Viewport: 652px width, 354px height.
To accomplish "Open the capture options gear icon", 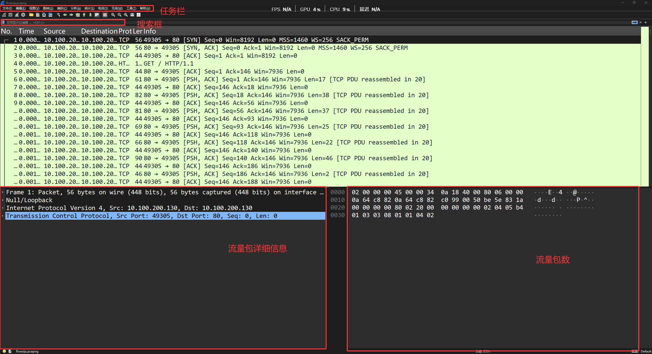I will pos(23,15).
